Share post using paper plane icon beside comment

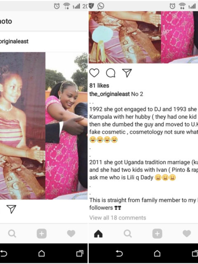(127, 73)
